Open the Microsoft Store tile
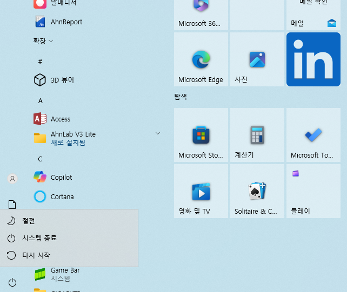 click(201, 135)
